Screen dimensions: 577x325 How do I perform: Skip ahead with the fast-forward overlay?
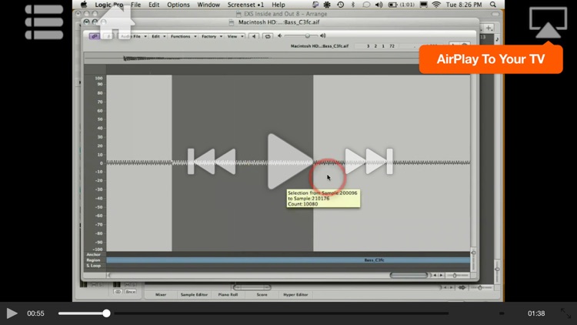click(x=369, y=162)
